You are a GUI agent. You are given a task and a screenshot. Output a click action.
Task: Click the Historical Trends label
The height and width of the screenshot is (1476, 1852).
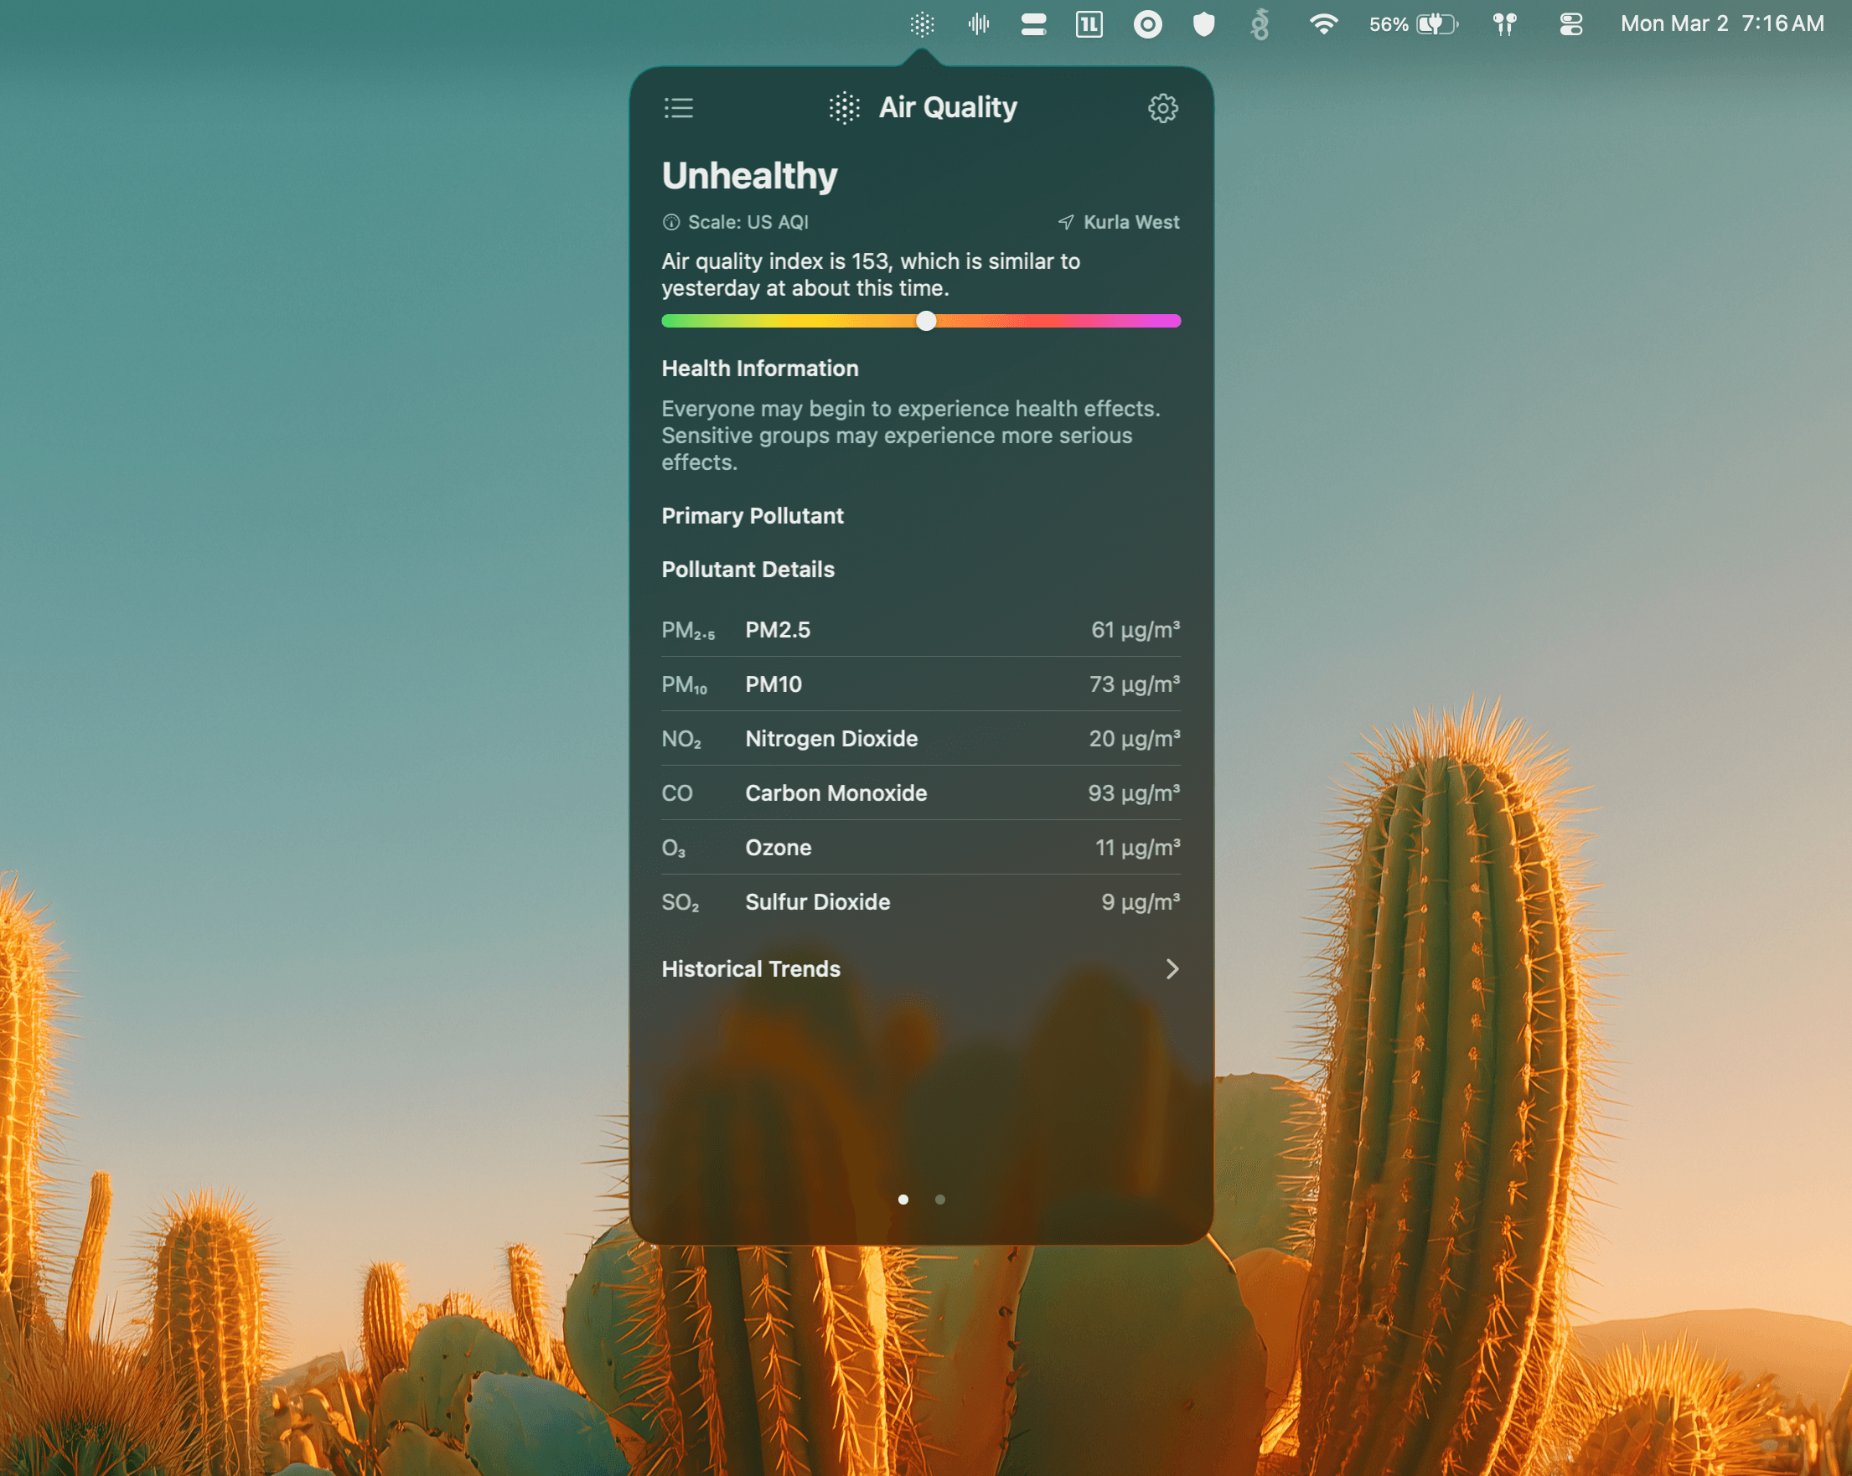(x=750, y=969)
